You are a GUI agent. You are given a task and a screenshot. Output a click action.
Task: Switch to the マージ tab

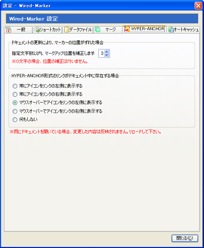[108, 30]
